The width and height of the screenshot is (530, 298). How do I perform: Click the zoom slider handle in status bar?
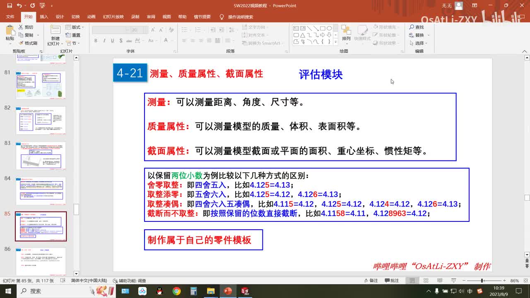click(482, 281)
